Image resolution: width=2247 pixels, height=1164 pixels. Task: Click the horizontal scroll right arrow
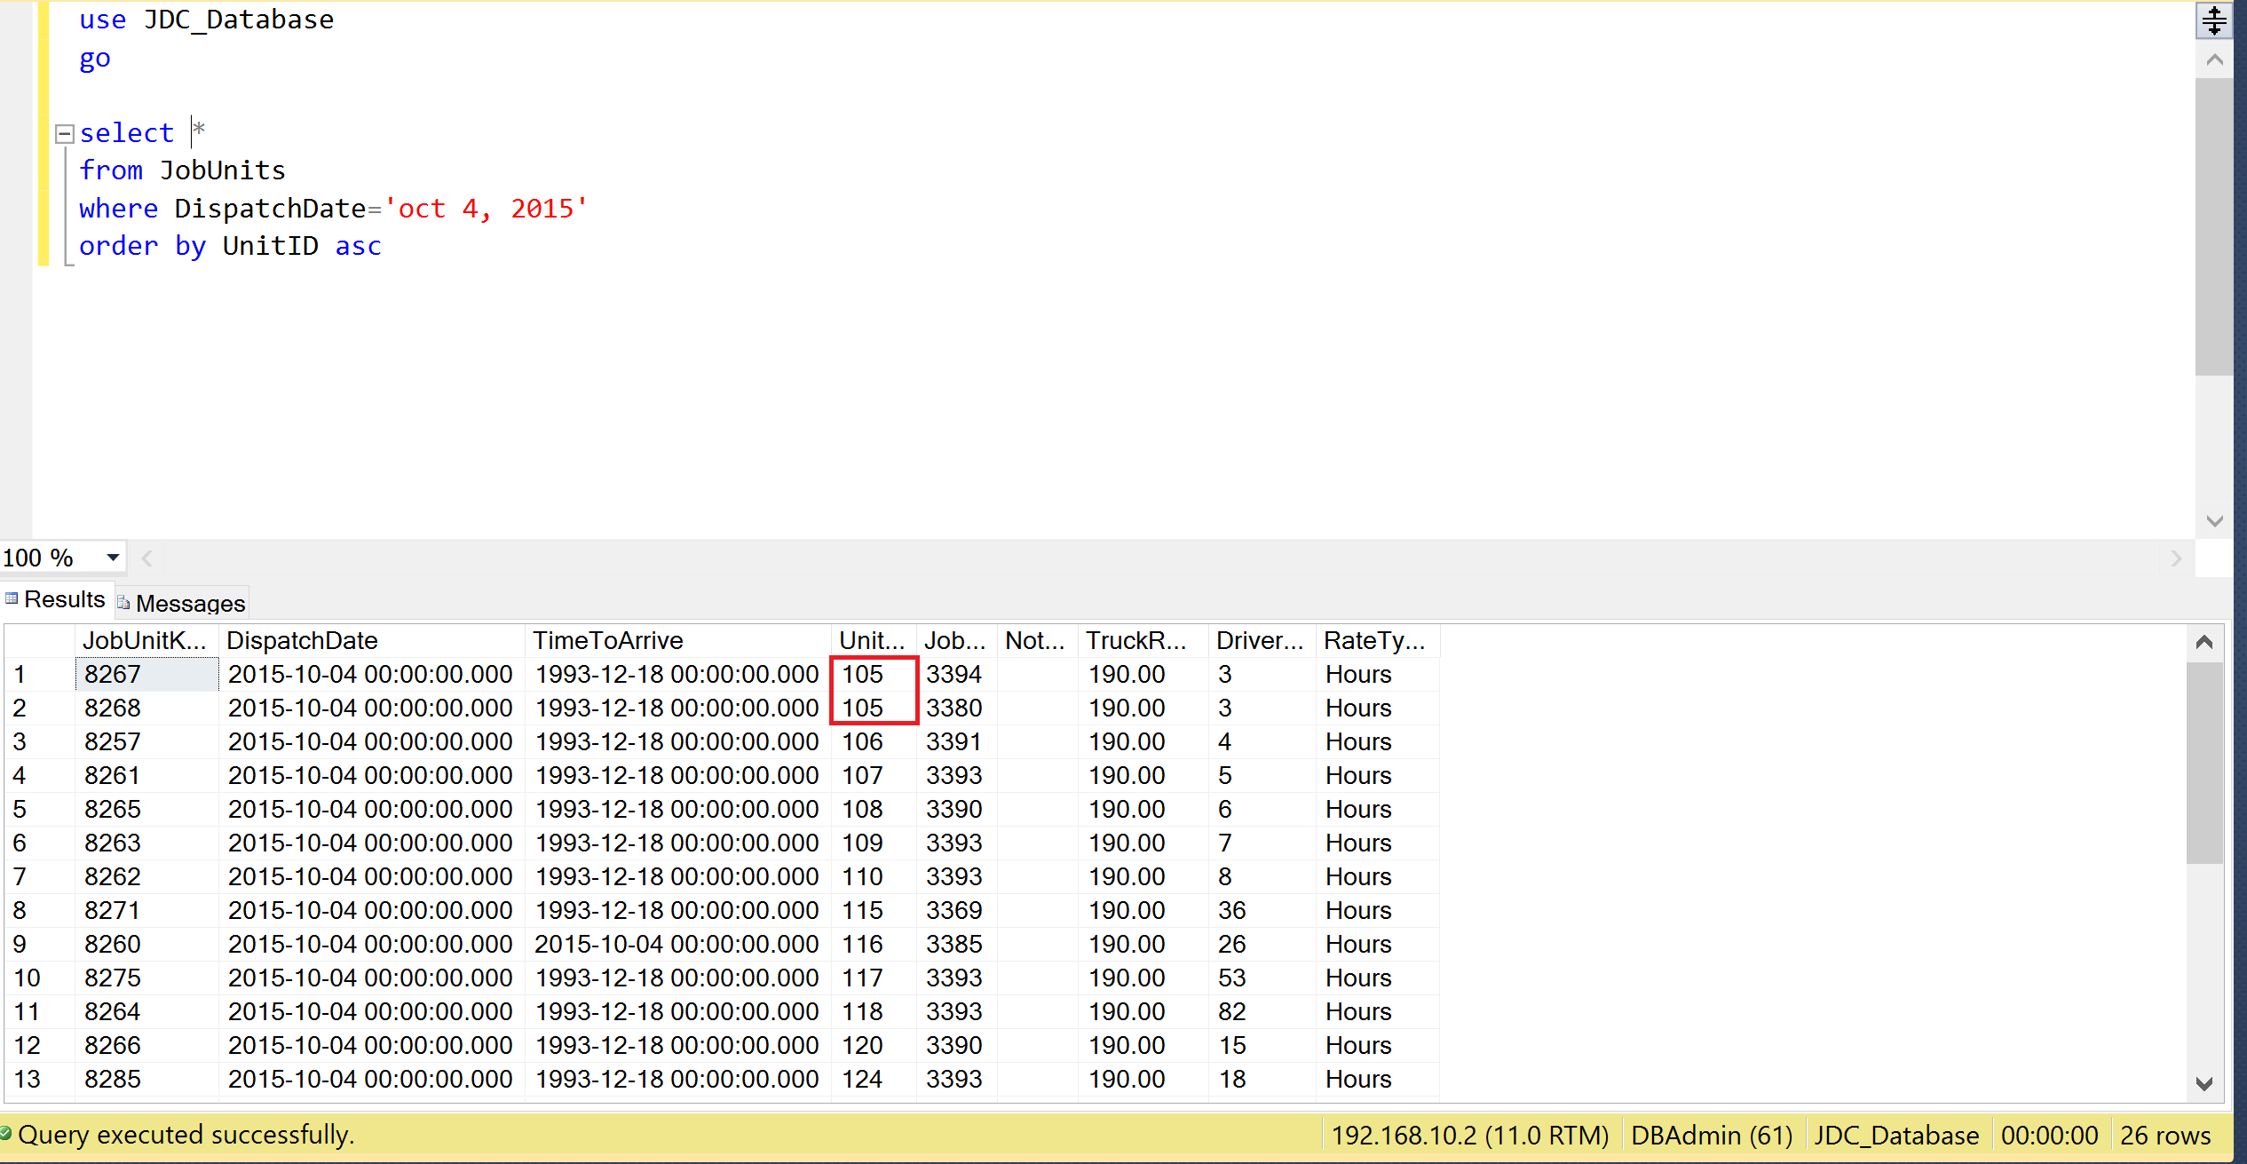point(2176,558)
